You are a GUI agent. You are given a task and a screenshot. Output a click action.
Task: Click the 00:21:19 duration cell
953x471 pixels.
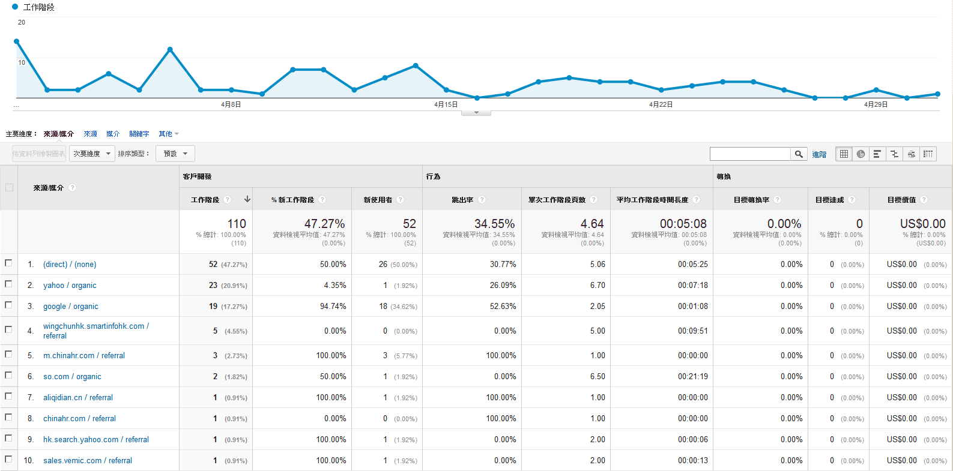[x=693, y=376]
